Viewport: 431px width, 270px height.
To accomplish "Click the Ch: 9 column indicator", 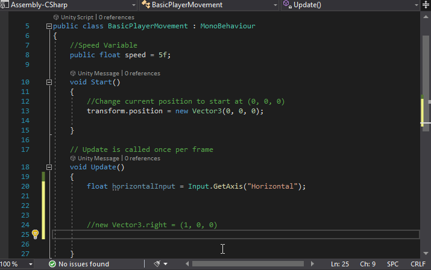I will point(368,264).
